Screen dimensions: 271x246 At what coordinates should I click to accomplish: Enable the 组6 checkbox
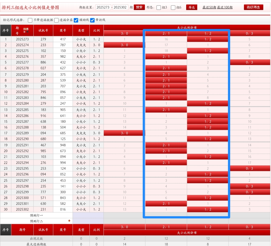[173, 8]
